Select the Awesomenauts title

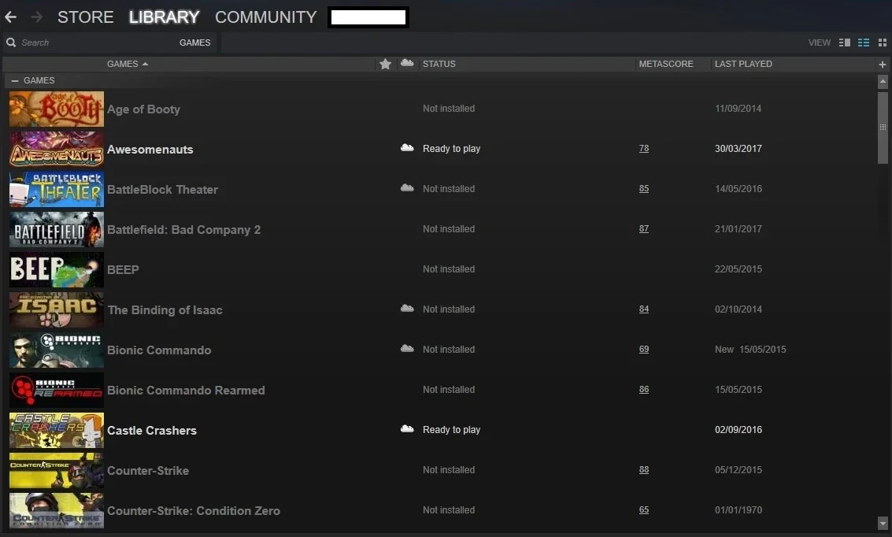click(150, 149)
